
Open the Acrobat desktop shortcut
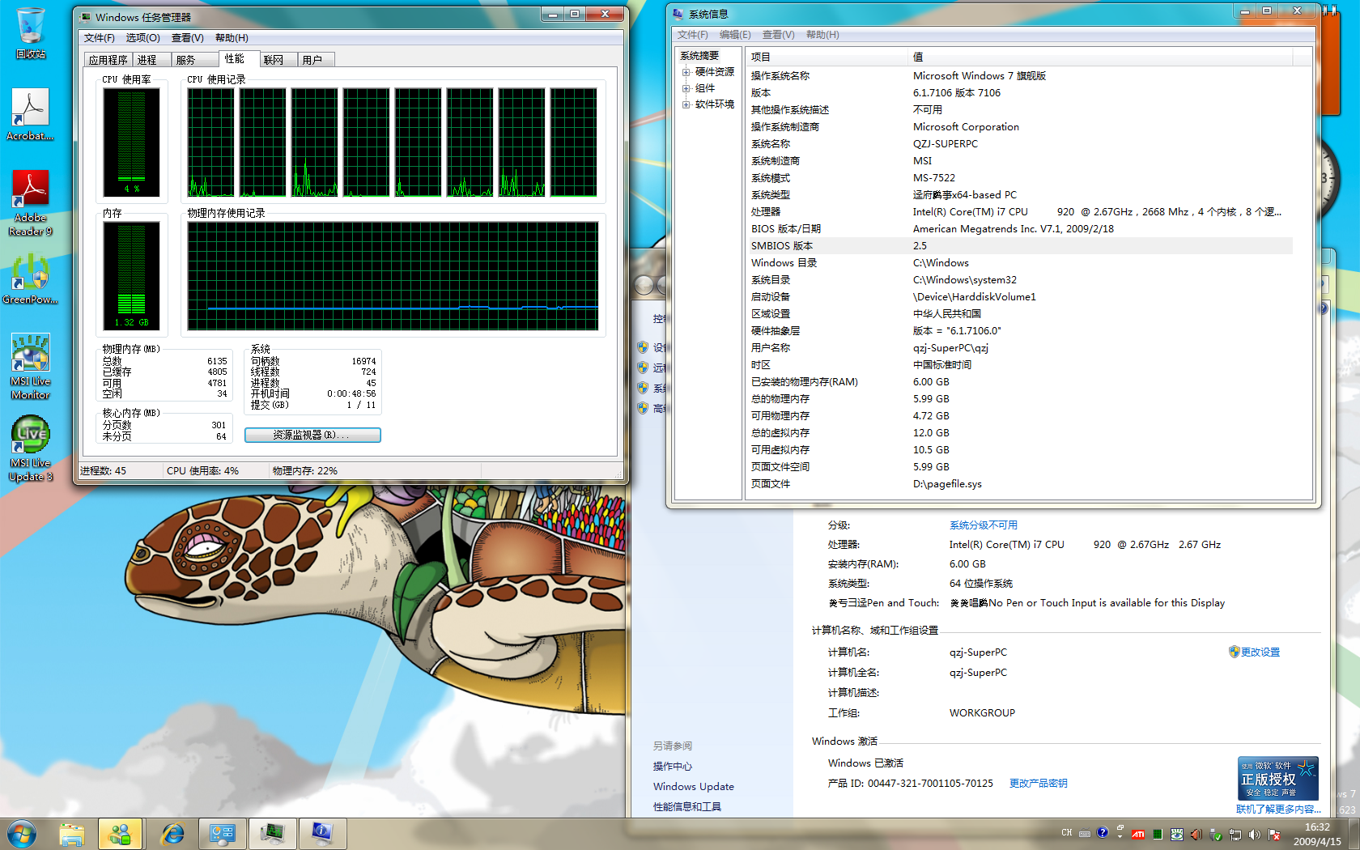tap(31, 114)
